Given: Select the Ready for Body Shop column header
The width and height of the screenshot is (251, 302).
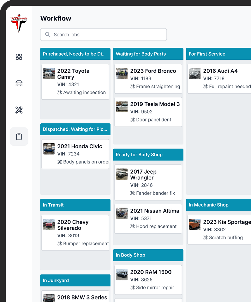Looking at the screenshot, I should click(148, 155).
